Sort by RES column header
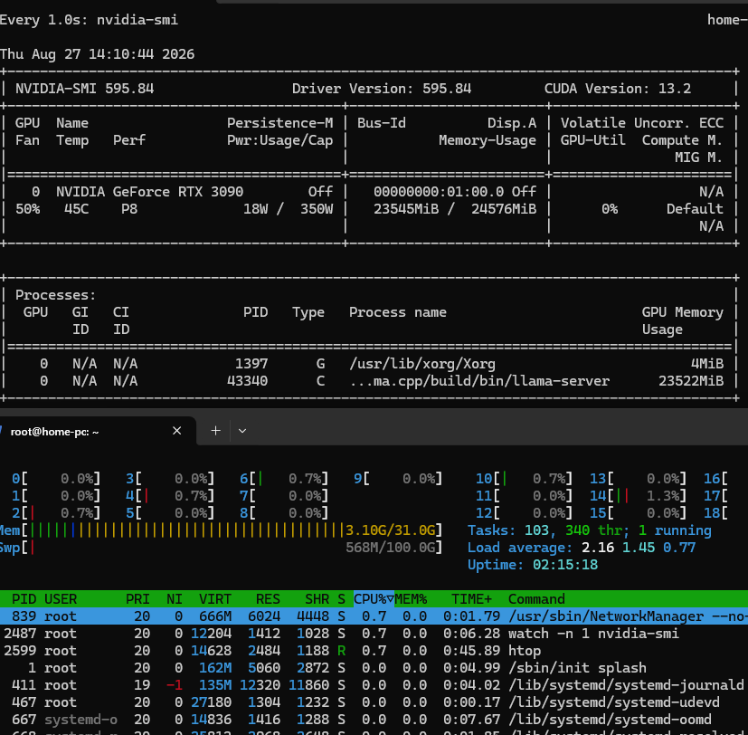Viewport: 748px width, 735px height. (x=268, y=598)
